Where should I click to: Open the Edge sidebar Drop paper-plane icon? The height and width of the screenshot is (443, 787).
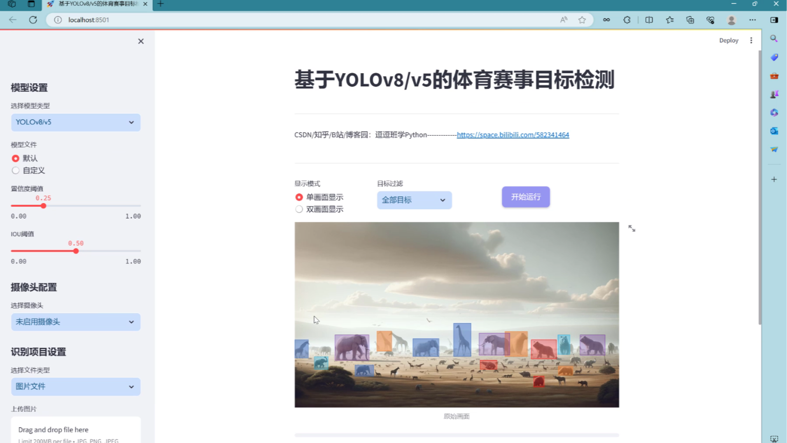point(774,149)
